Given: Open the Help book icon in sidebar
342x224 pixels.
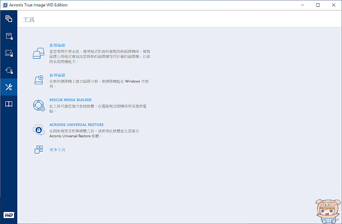Looking at the screenshot, I should [9, 104].
